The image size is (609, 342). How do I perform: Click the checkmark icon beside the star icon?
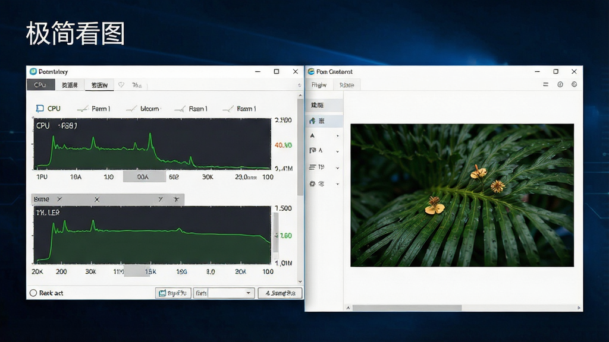point(161,199)
